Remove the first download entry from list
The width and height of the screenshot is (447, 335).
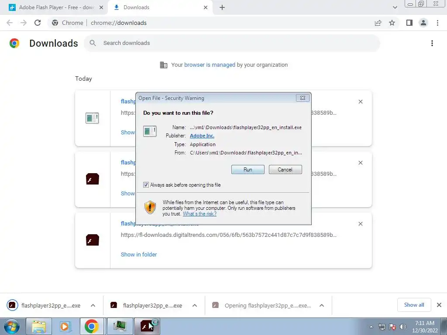(360, 102)
